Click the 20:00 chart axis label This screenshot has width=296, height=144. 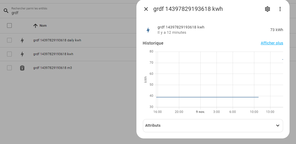coord(179,112)
